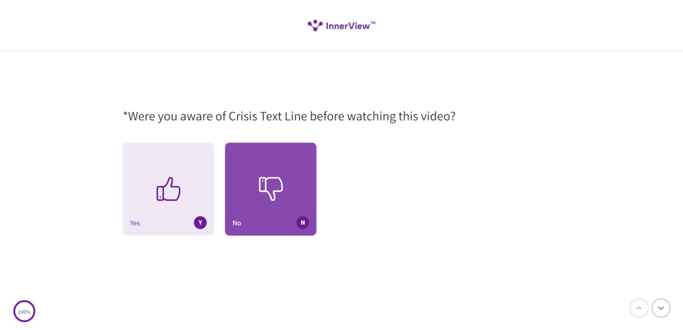Go back using the up chevron button

tap(639, 308)
